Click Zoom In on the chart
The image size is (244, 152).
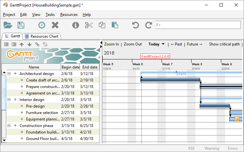111,44
